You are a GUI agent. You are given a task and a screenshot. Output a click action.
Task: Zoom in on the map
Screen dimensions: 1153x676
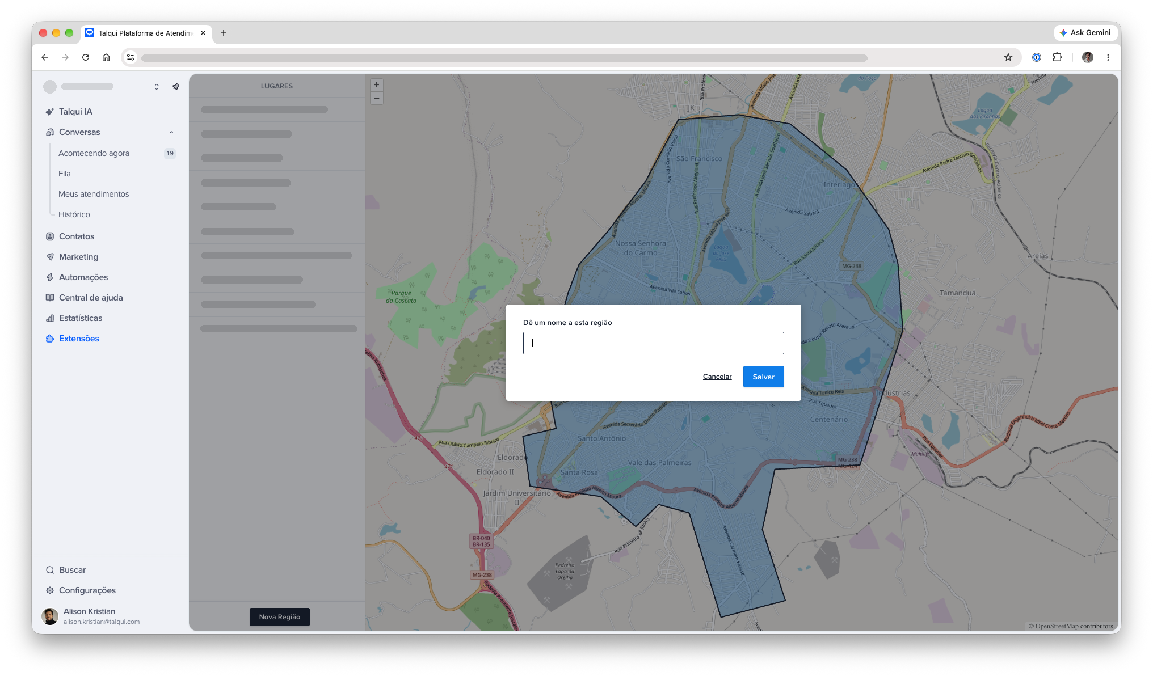pyautogui.click(x=377, y=85)
